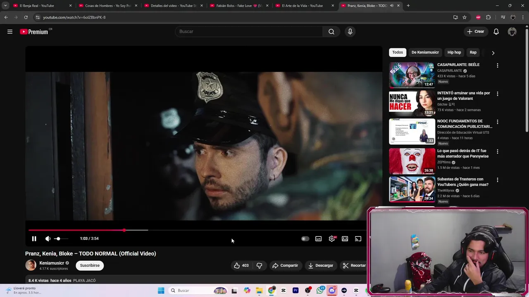Click the Crear create button
Screen dimensions: 529x297
point(476,32)
